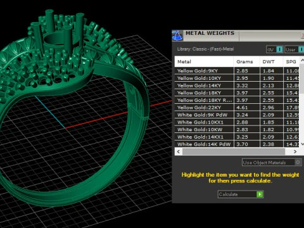Toggle Use Object Materials option

[272, 162]
